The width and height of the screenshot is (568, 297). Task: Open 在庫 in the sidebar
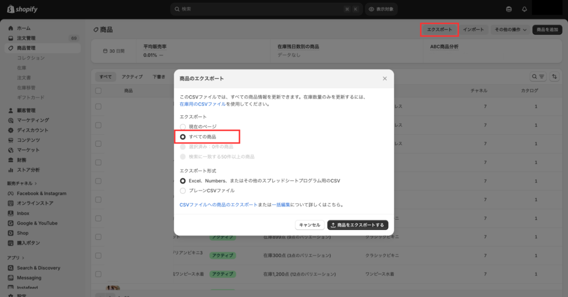pos(22,68)
